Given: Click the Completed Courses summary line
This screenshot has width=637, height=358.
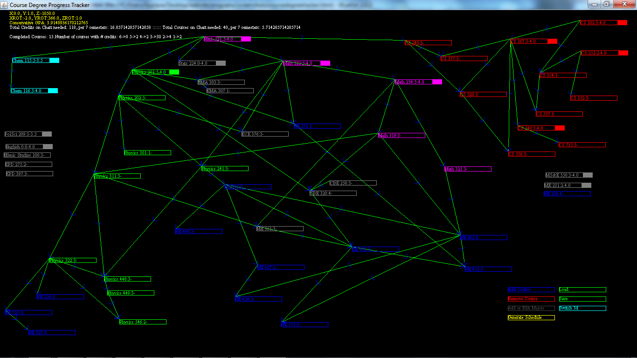Looking at the screenshot, I should pyautogui.click(x=96, y=37).
